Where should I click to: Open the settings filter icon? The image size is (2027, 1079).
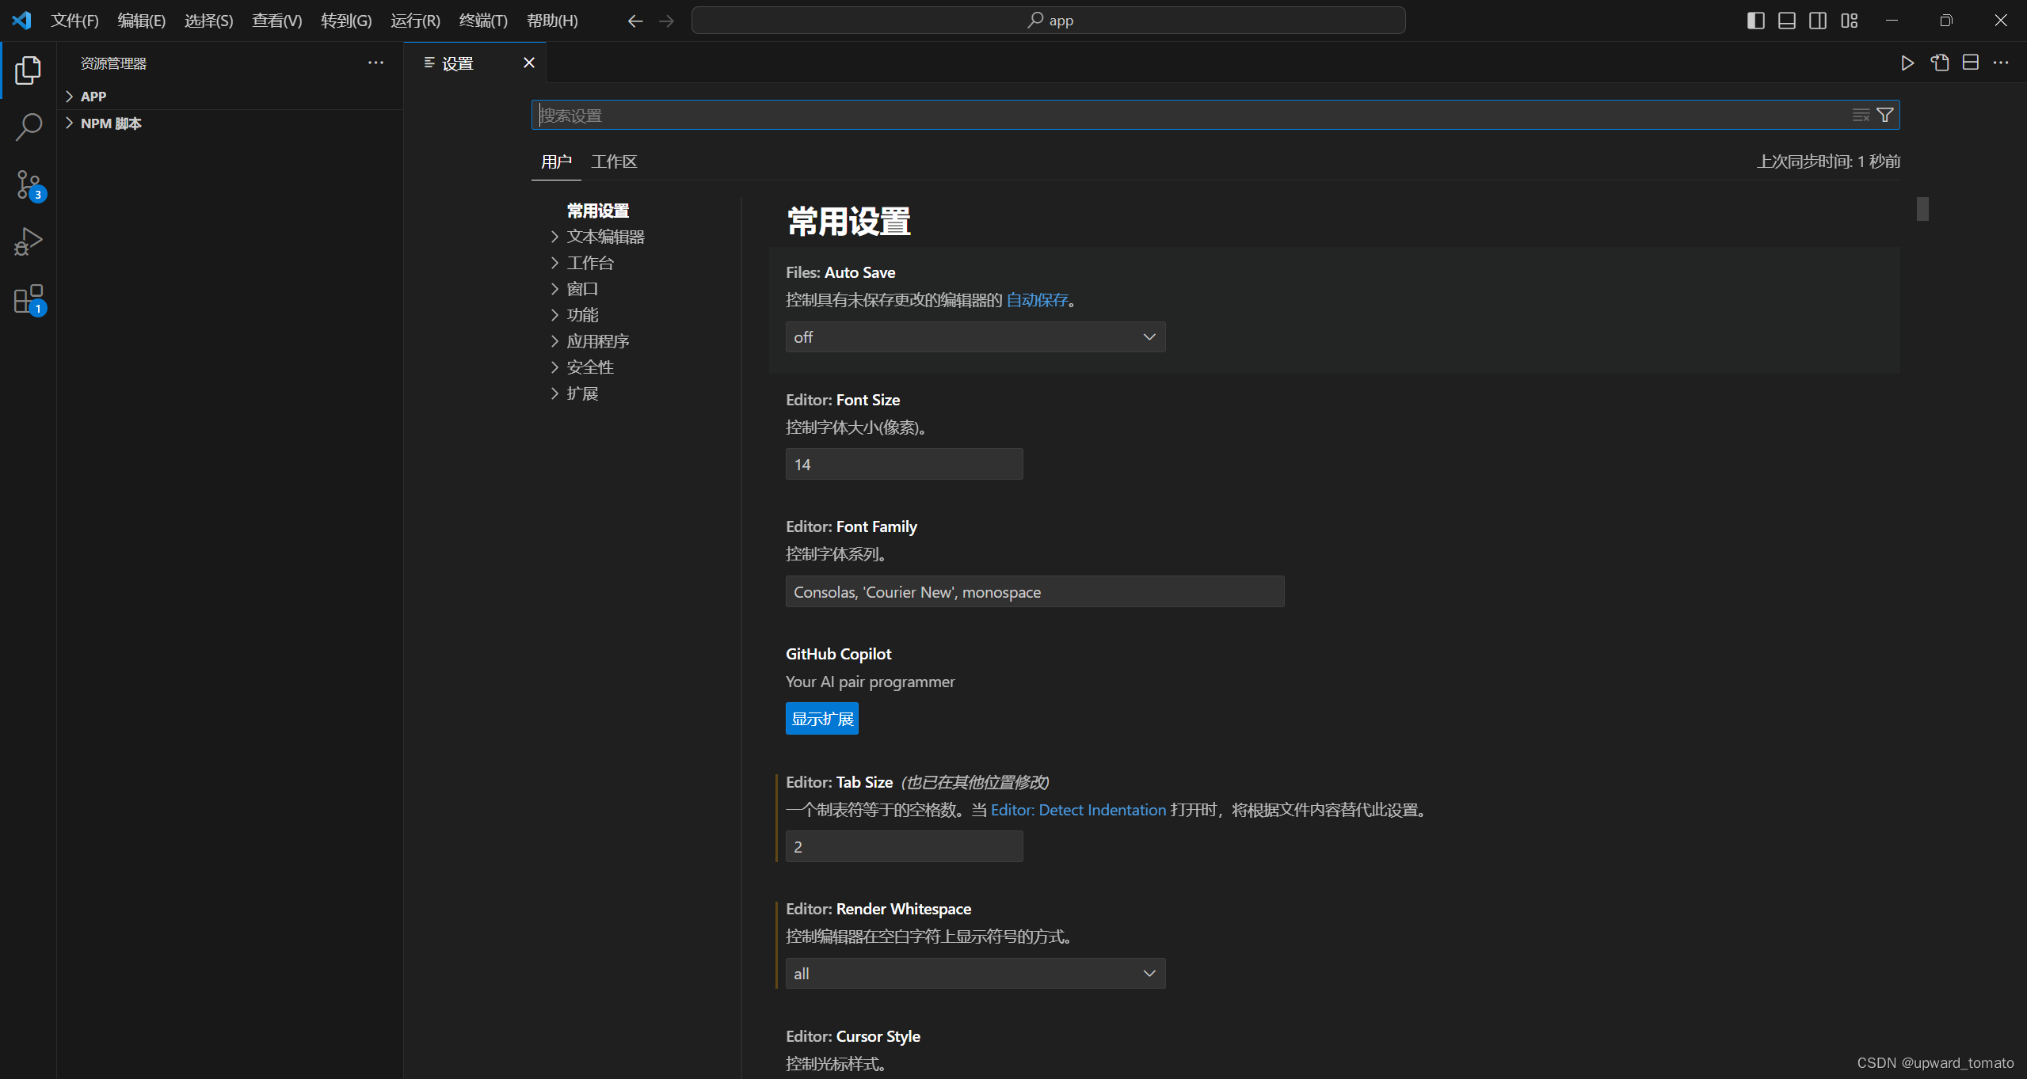pos(1884,115)
